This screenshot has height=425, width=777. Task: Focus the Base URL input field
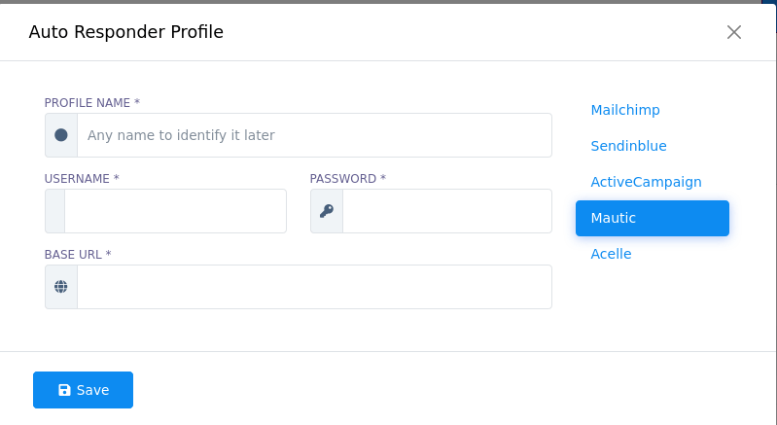point(315,287)
